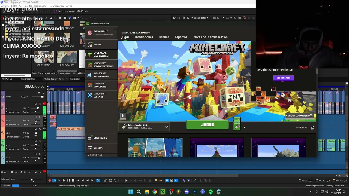Solo track 7 in VEGAS

40,154
